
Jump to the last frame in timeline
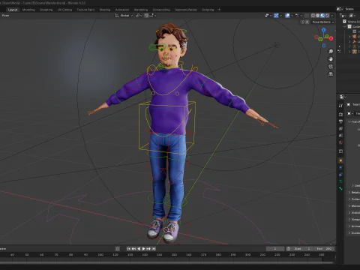click(x=154, y=249)
